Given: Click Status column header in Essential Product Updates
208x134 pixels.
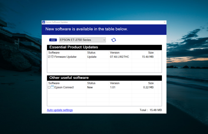Looking at the screenshot, I should pos(91,52).
